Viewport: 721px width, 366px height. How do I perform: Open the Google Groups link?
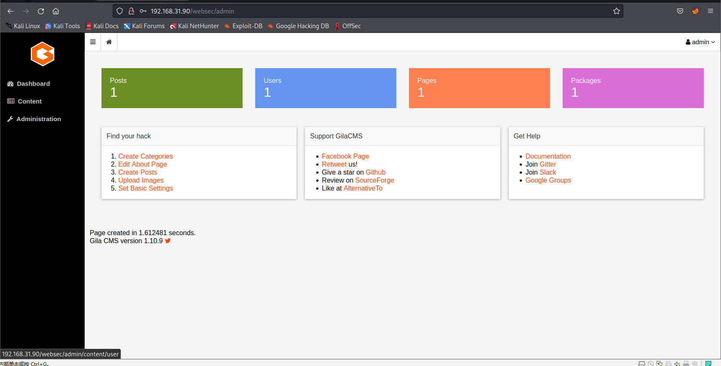pos(548,180)
